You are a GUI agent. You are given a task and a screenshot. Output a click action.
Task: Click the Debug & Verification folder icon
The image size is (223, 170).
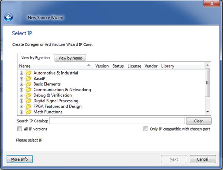29,95
